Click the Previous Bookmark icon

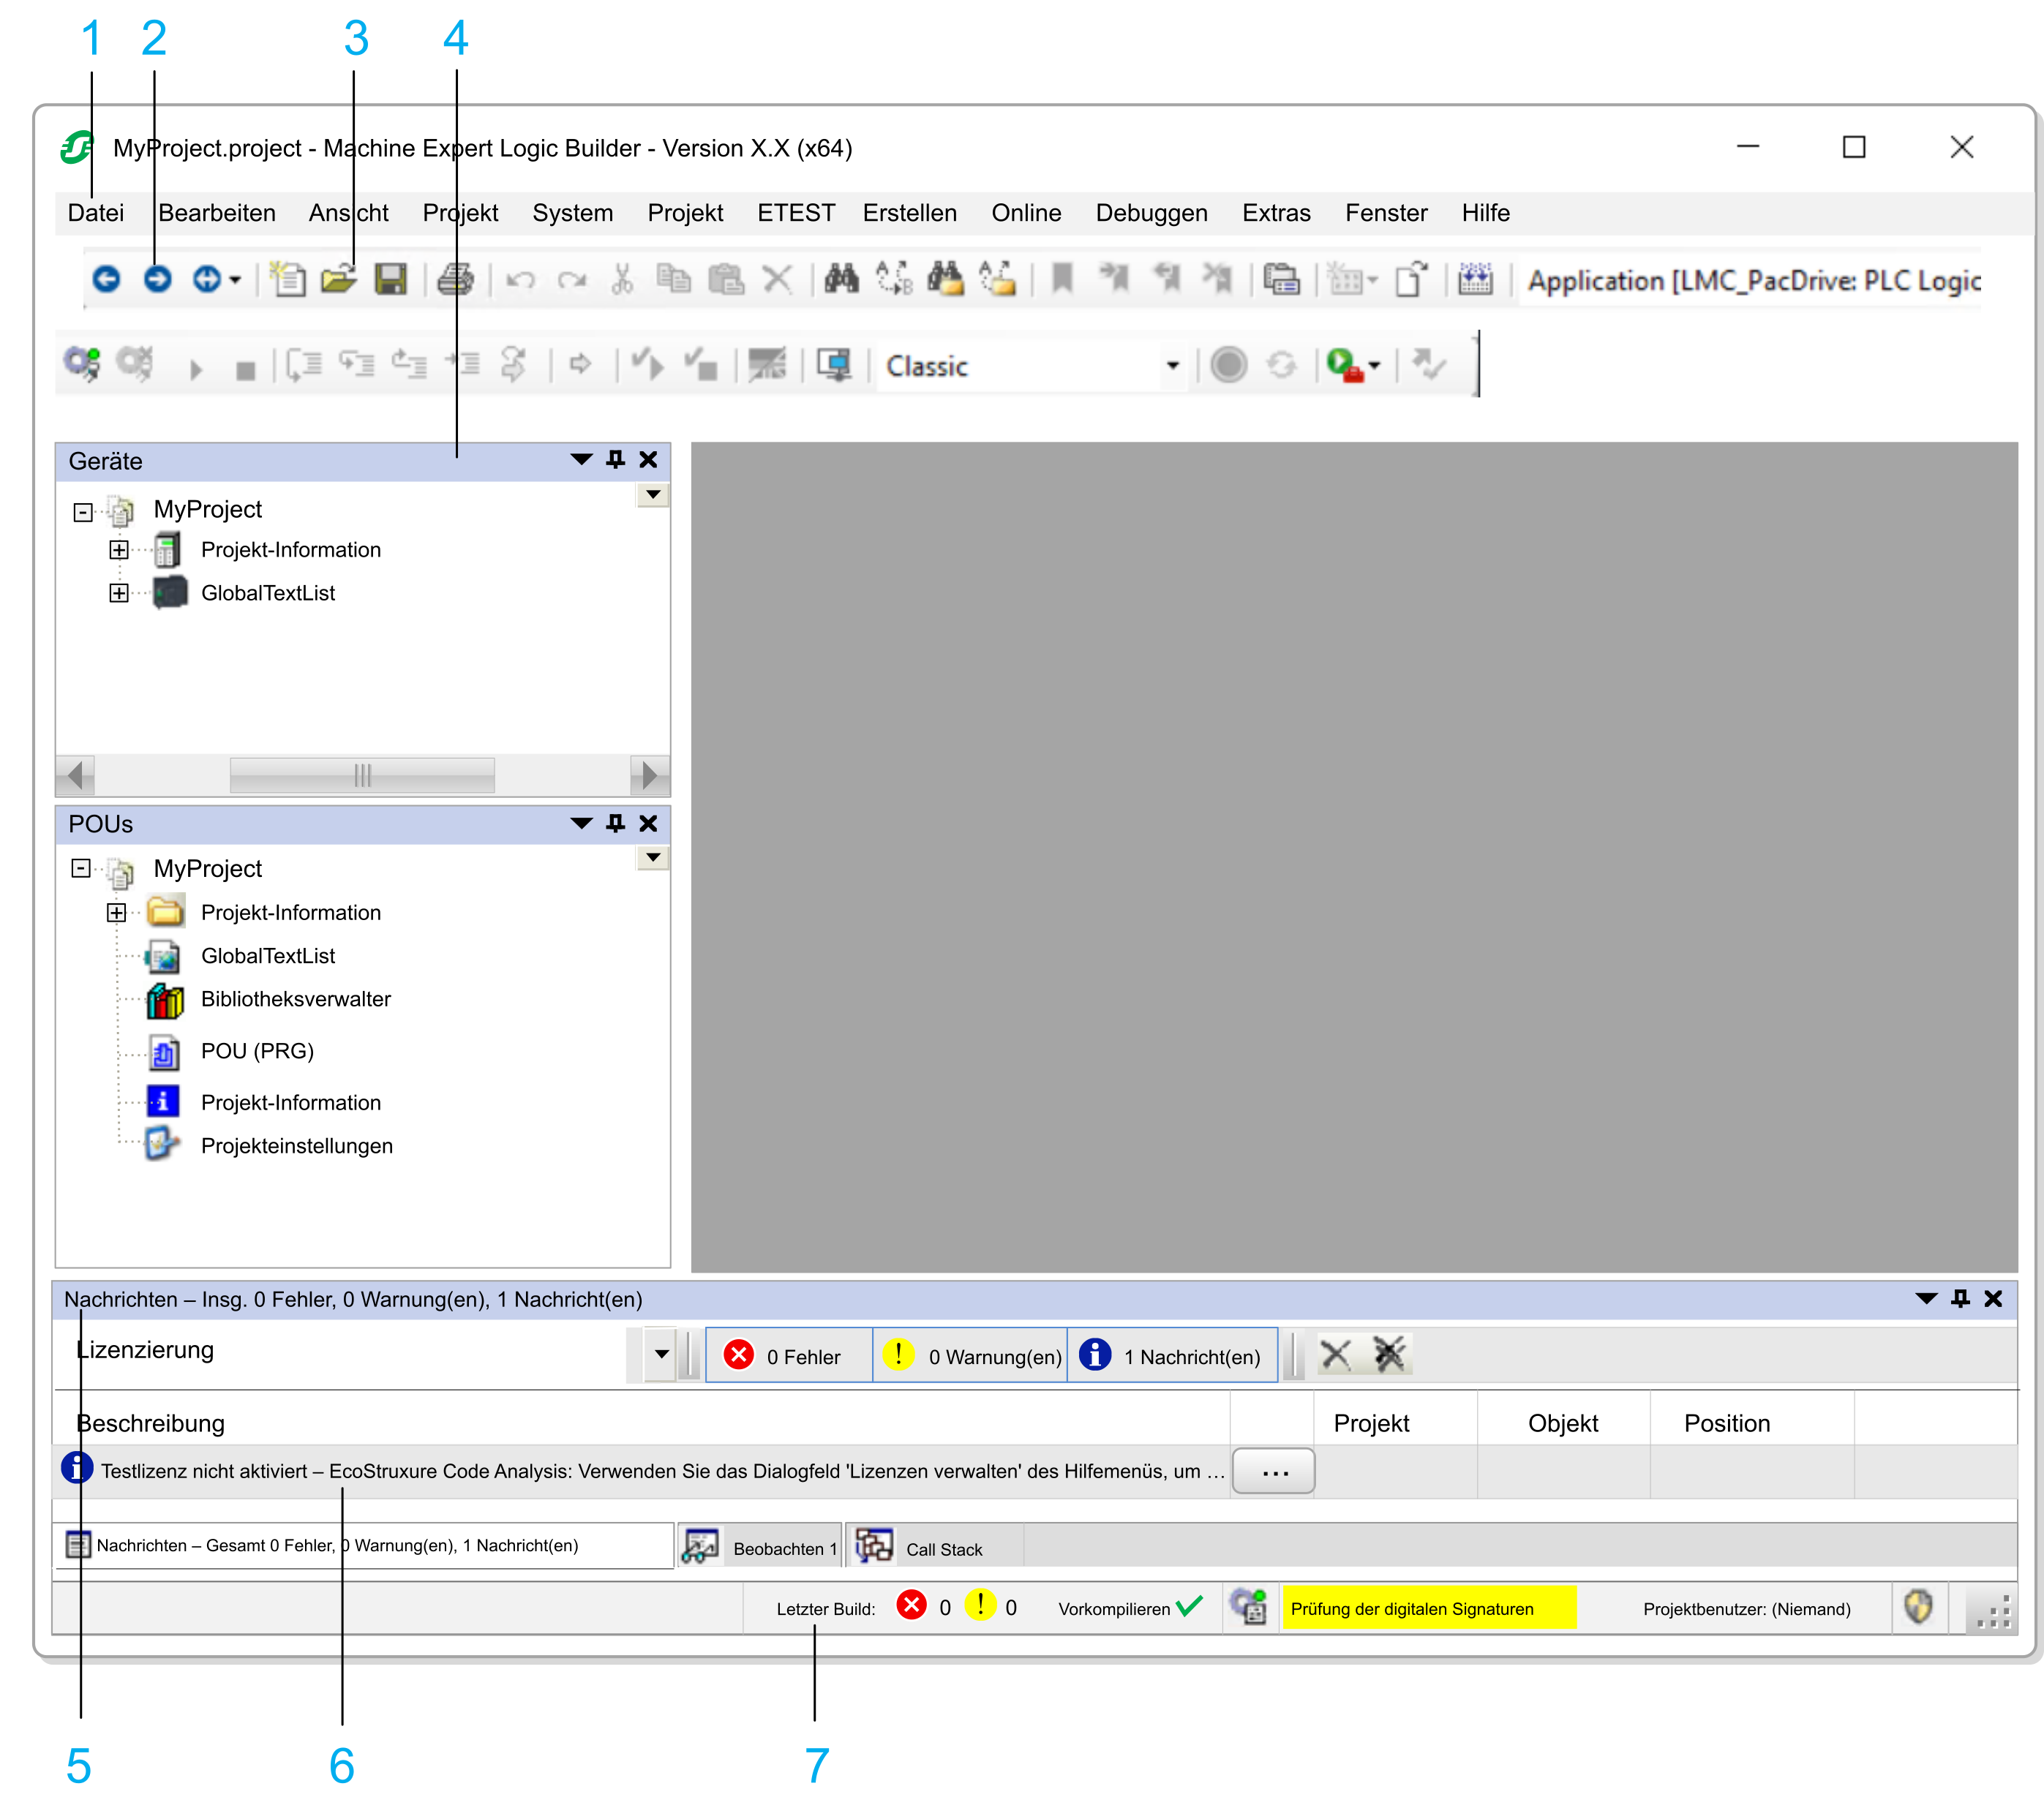coord(1166,279)
